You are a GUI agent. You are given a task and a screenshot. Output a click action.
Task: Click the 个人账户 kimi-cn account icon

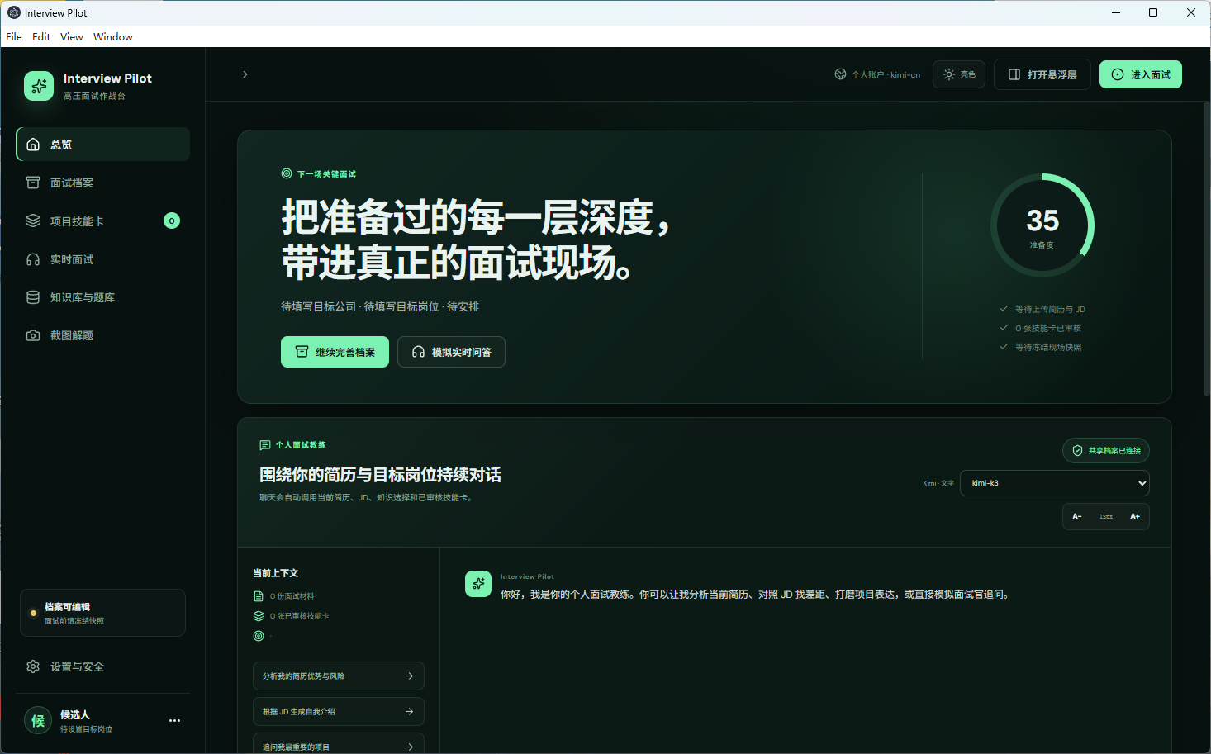tap(840, 74)
